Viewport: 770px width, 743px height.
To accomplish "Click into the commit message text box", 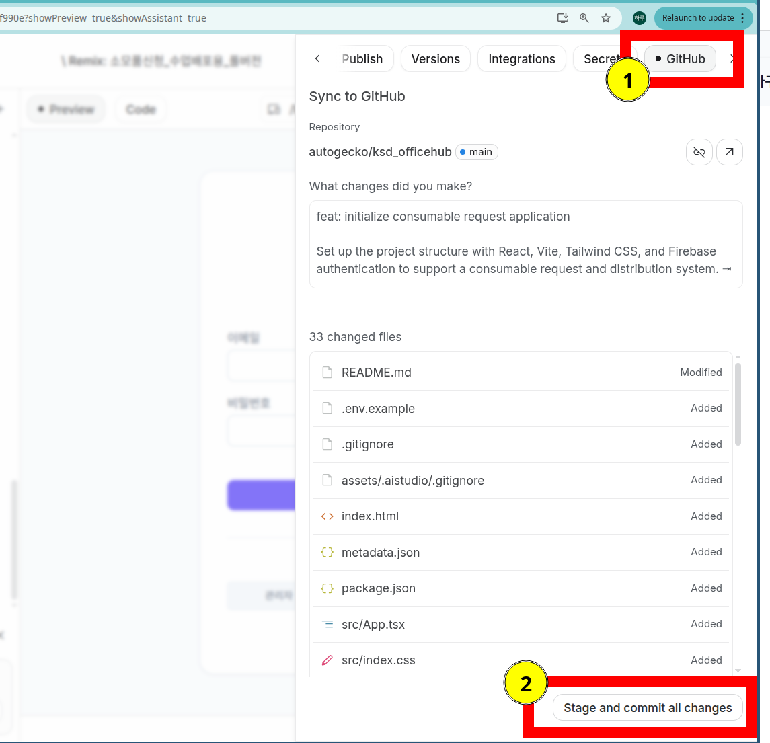I will (x=526, y=244).
